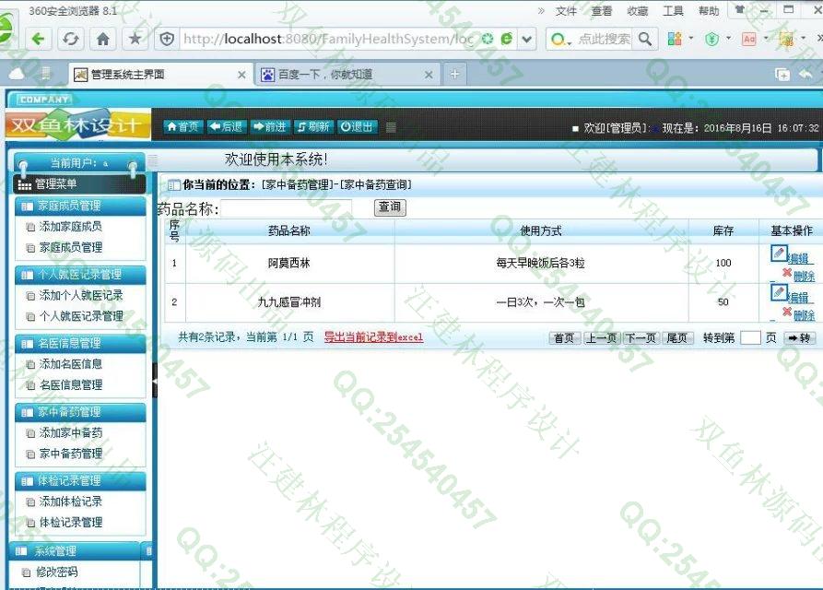The width and height of the screenshot is (823, 590).
Task: Click the delete icon for 九九感冒冲剂
Action: click(x=786, y=313)
